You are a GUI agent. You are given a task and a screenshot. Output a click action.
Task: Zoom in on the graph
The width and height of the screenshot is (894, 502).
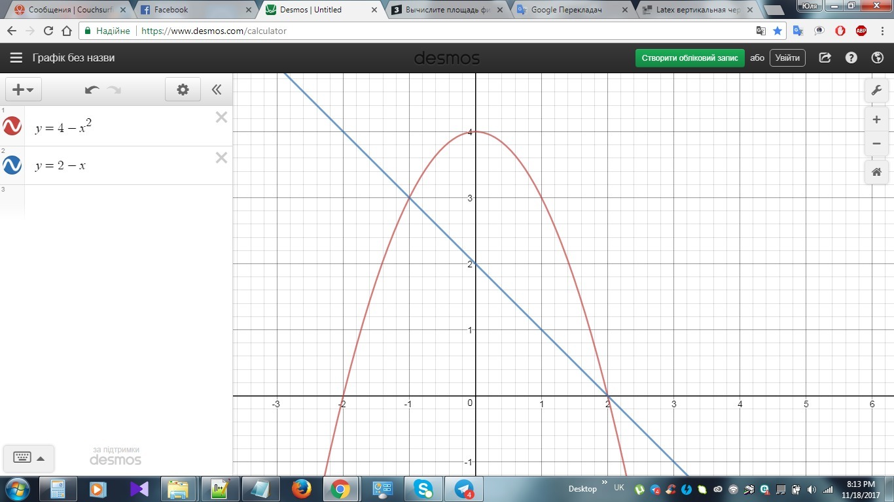click(876, 120)
